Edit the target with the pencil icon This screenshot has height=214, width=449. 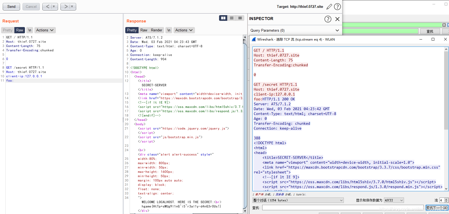click(x=329, y=6)
